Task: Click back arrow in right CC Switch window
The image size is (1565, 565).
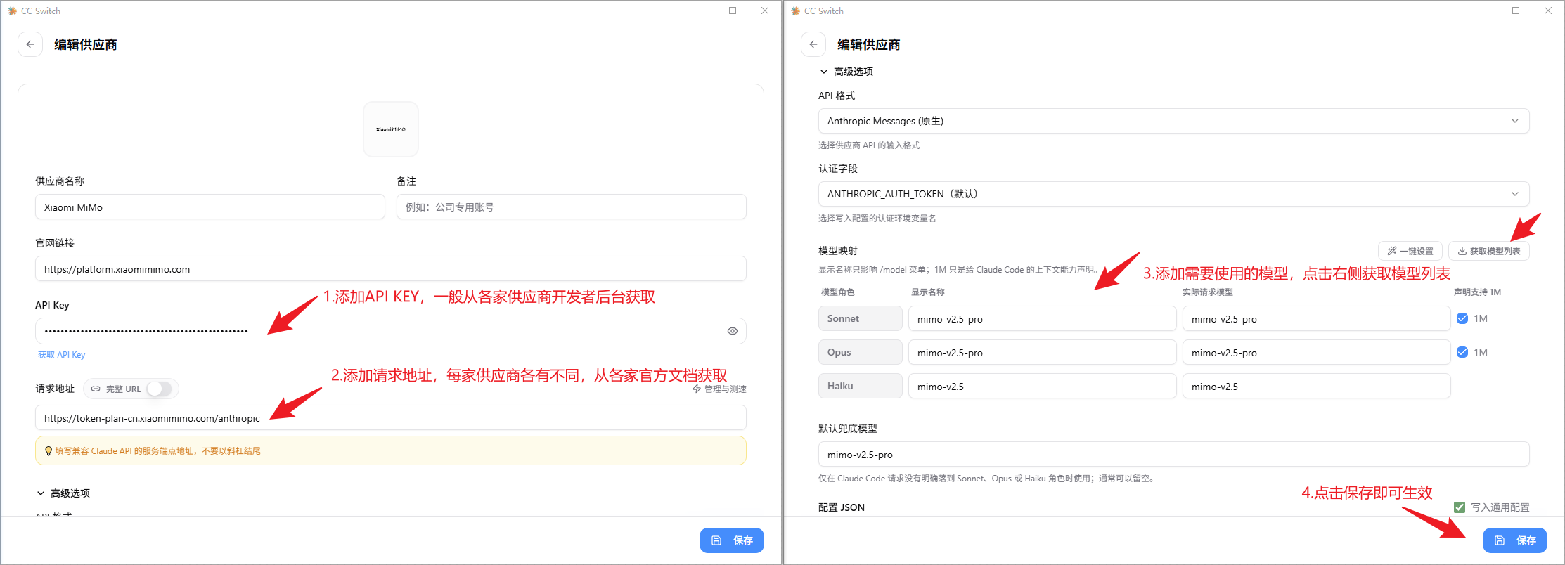Action: coord(813,44)
